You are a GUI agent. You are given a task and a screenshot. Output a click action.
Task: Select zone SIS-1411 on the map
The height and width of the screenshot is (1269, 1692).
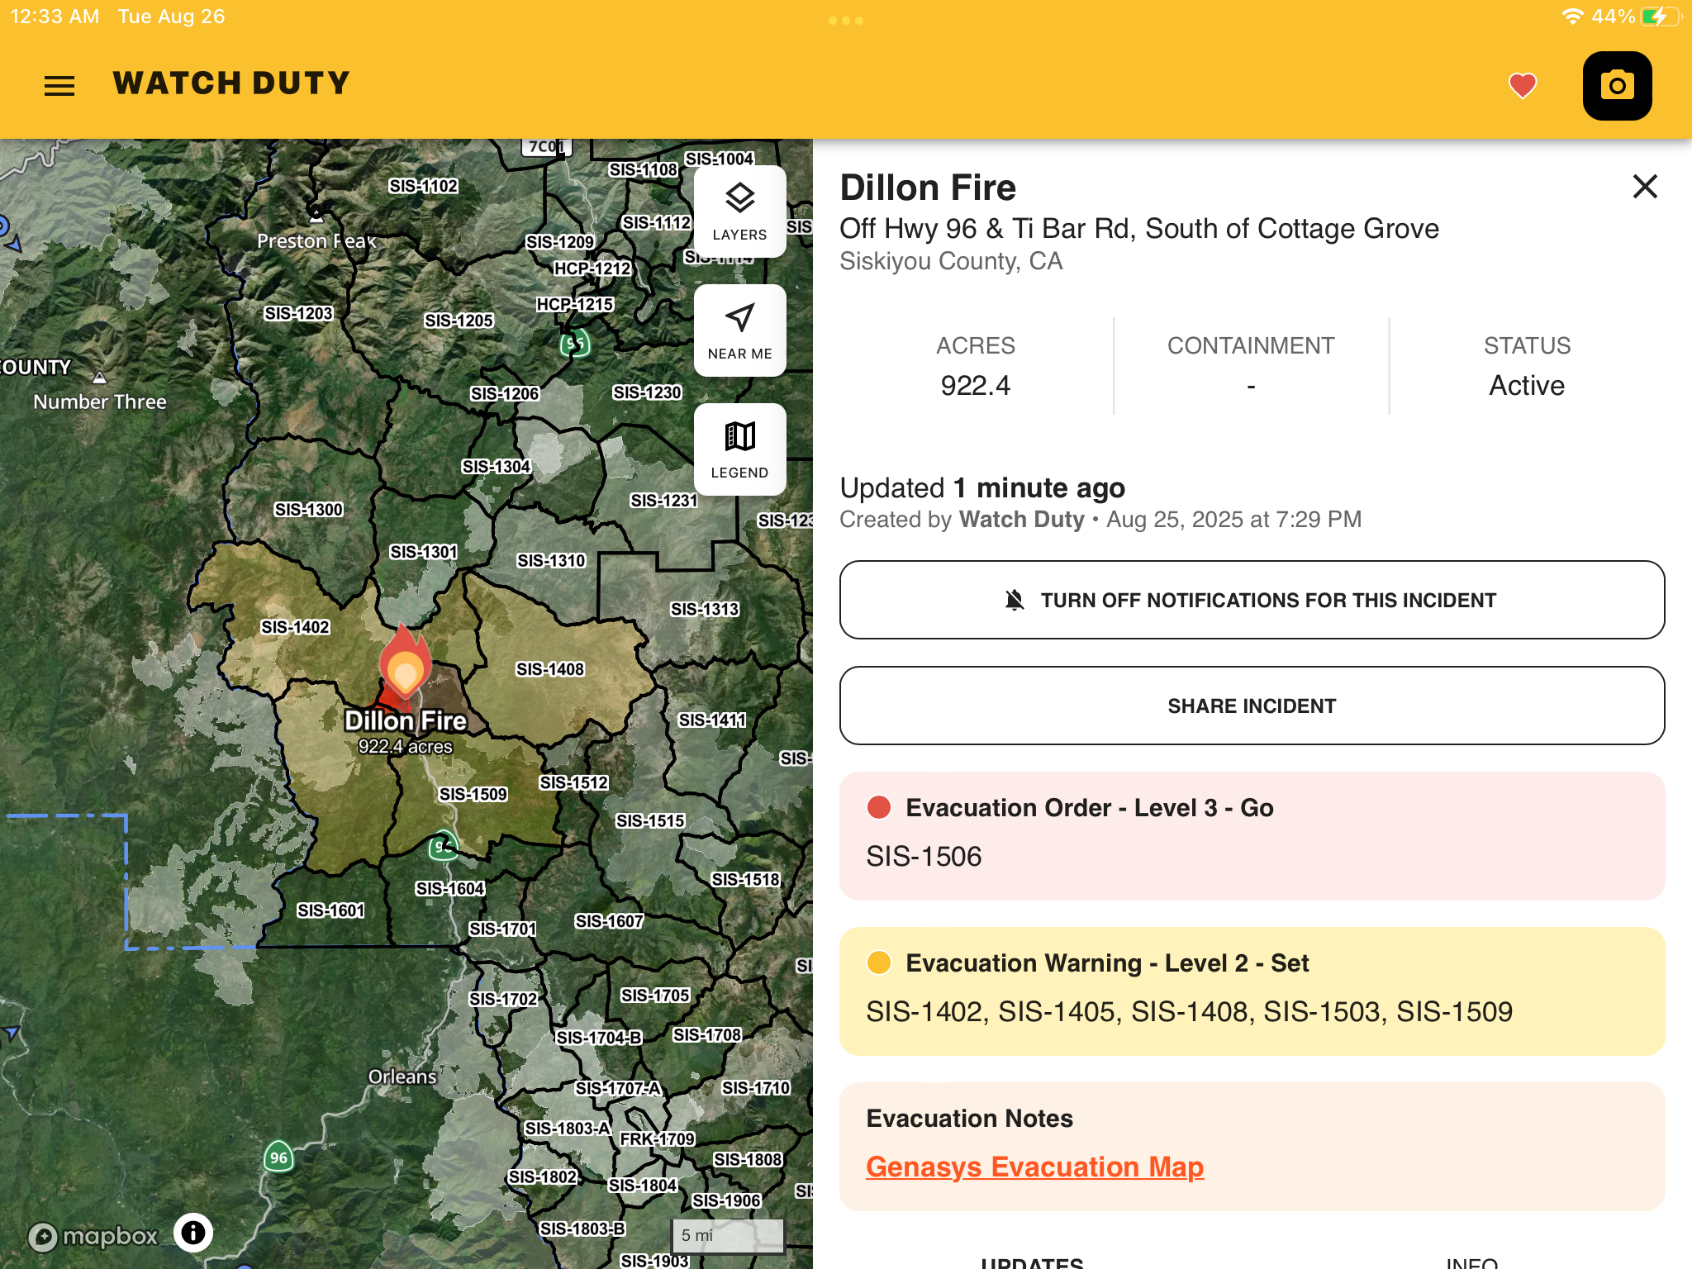point(712,720)
